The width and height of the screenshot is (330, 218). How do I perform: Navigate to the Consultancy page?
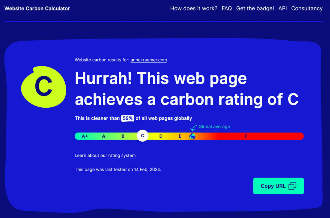307,8
